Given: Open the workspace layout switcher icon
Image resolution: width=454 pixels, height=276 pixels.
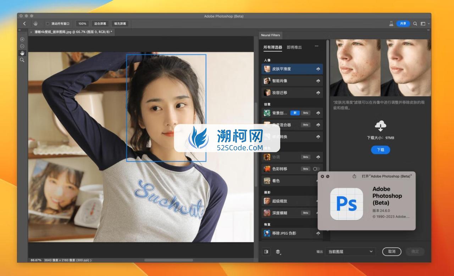Looking at the screenshot, I should point(423,24).
